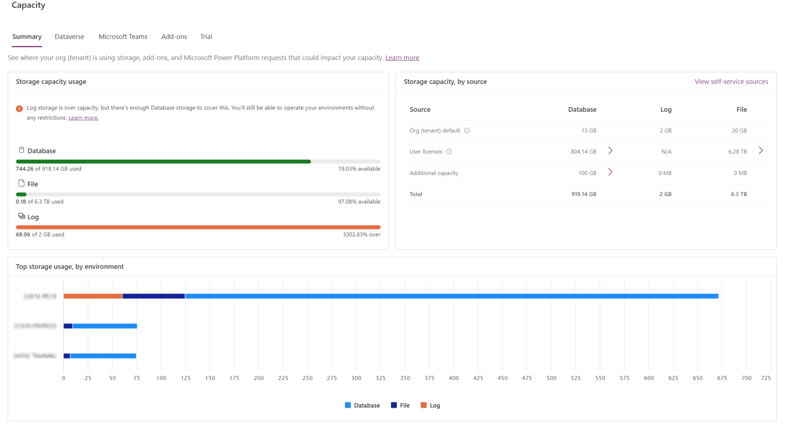This screenshot has height=426, width=788.
Task: Open the View self-service sources link
Action: pyautogui.click(x=731, y=82)
